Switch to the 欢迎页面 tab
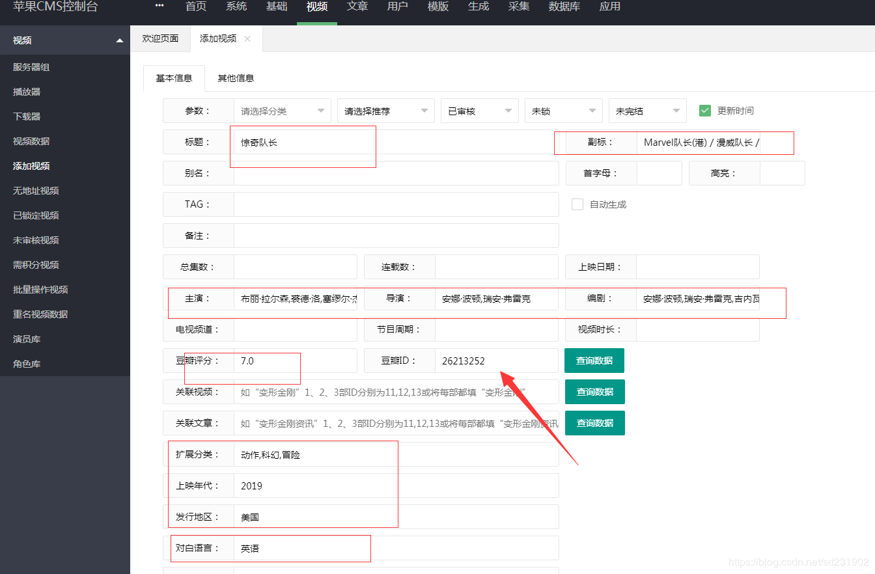Viewport: 875px width, 574px height. (x=160, y=38)
